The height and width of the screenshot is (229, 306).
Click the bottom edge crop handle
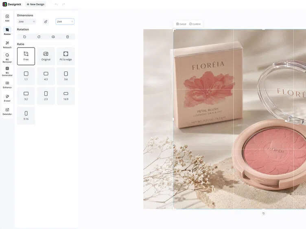pyautogui.click(x=263, y=209)
